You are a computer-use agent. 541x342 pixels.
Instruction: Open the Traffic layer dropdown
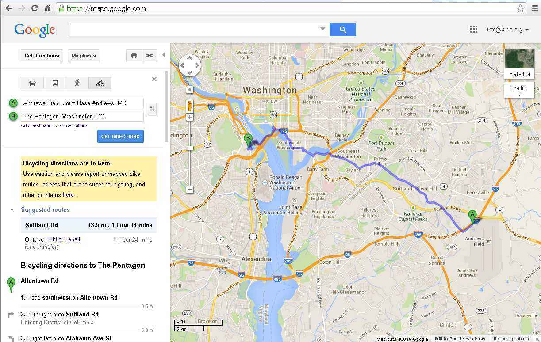click(x=519, y=91)
